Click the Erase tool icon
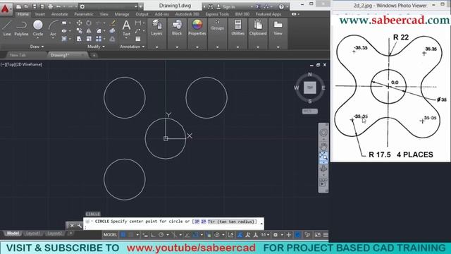The image size is (451, 254). pyautogui.click(x=113, y=23)
